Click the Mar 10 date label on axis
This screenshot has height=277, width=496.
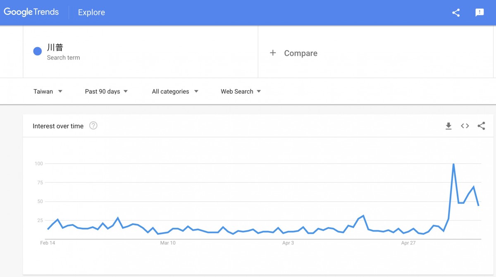click(x=168, y=243)
